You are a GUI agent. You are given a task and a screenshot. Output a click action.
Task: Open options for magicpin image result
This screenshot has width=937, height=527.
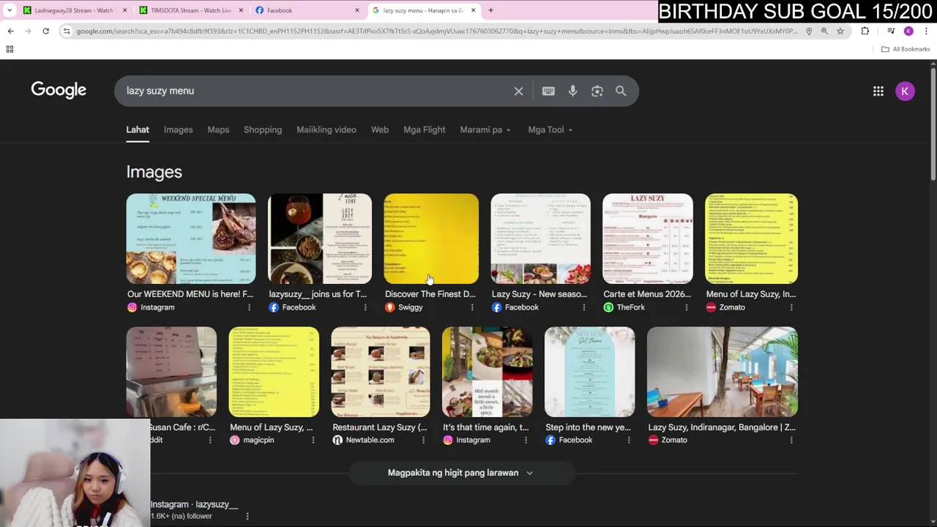pos(313,440)
